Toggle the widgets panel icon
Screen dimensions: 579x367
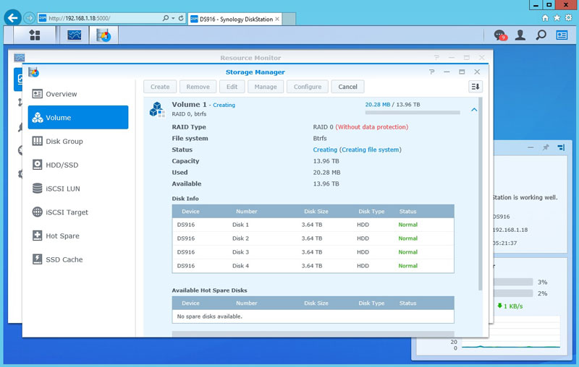point(562,35)
